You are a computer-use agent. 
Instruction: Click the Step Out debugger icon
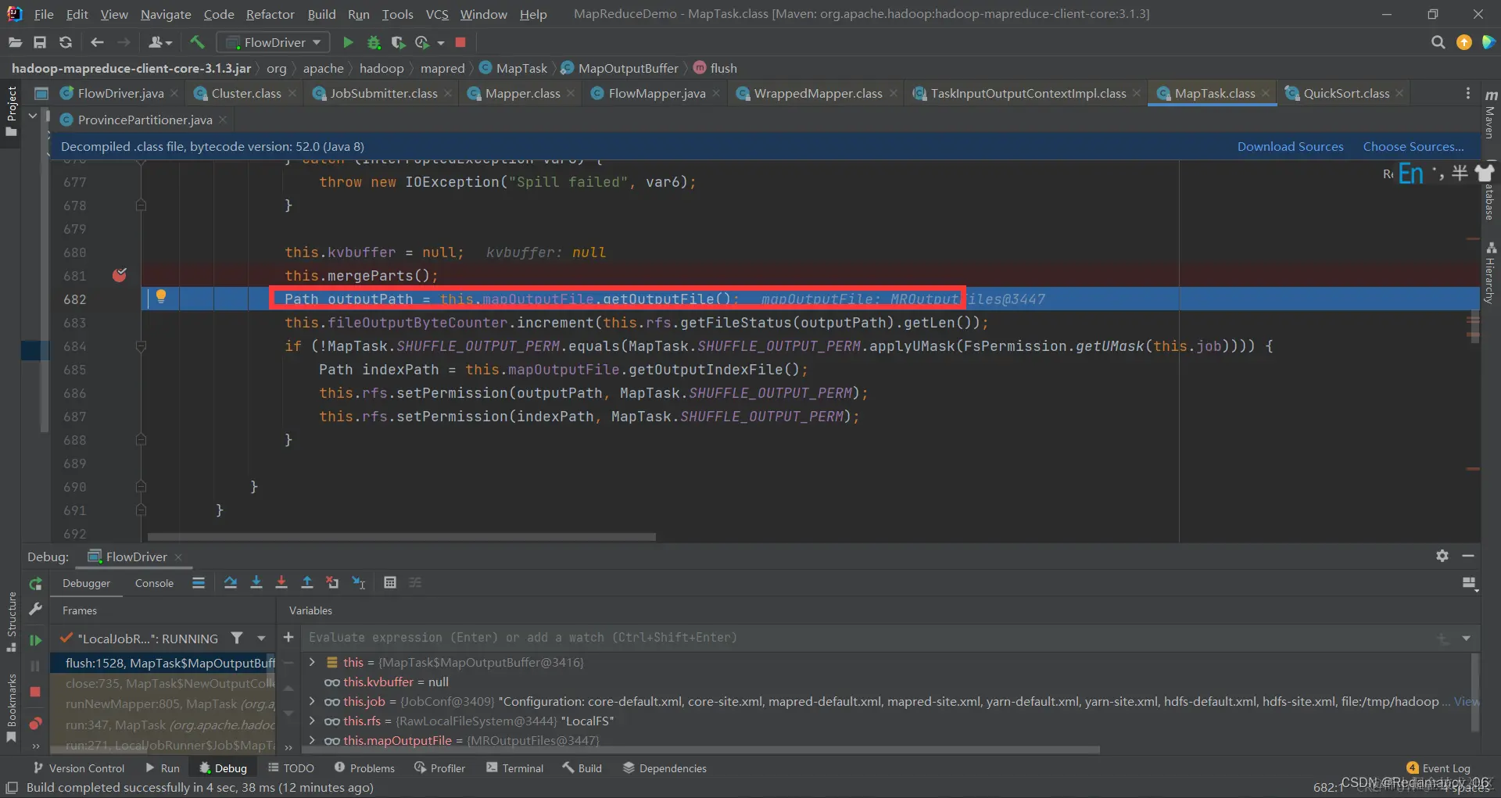[x=307, y=582]
